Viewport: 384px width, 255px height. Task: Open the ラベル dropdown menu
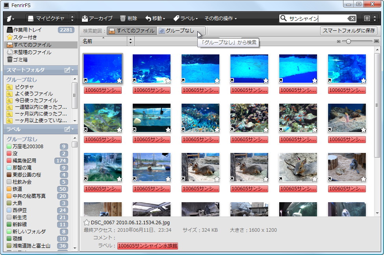(x=186, y=19)
